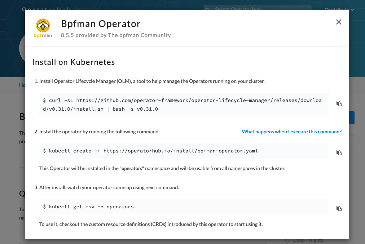Click the bold 'operators' namespace text
This screenshot has height=244, width=365.
coord(131,169)
